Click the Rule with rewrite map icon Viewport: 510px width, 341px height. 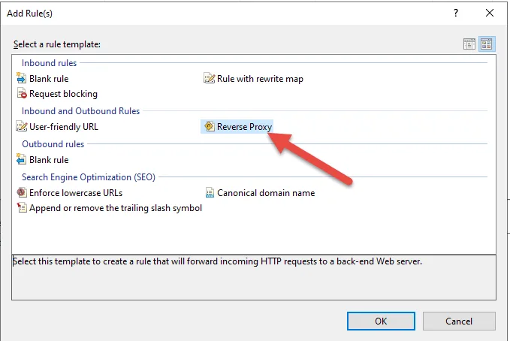pyautogui.click(x=210, y=78)
